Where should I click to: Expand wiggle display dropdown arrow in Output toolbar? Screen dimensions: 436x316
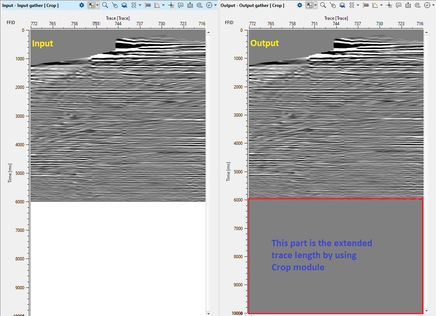coord(358,5)
